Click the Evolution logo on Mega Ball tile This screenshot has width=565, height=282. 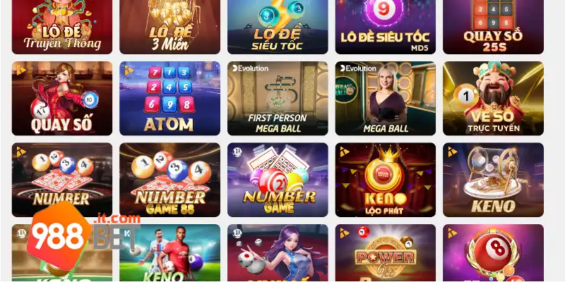tap(358, 68)
